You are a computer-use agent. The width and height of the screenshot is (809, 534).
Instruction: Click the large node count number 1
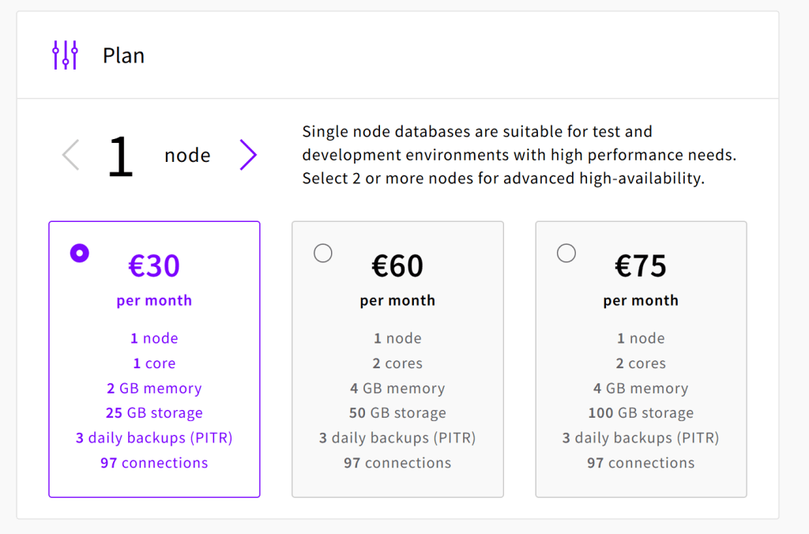point(121,156)
